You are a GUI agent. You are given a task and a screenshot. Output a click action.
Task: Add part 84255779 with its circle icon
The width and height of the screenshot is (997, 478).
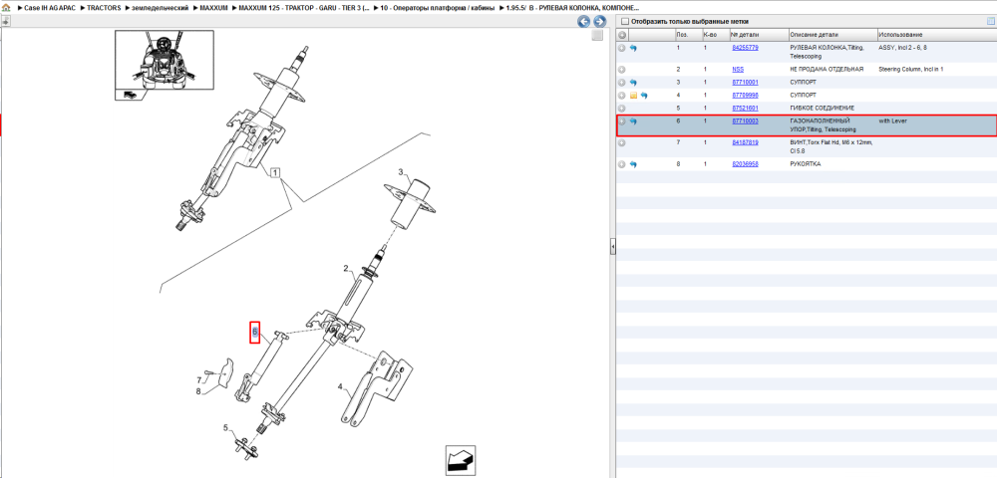[x=622, y=48]
